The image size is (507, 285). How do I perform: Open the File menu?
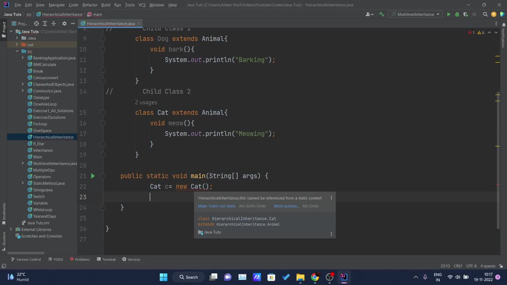point(18,5)
